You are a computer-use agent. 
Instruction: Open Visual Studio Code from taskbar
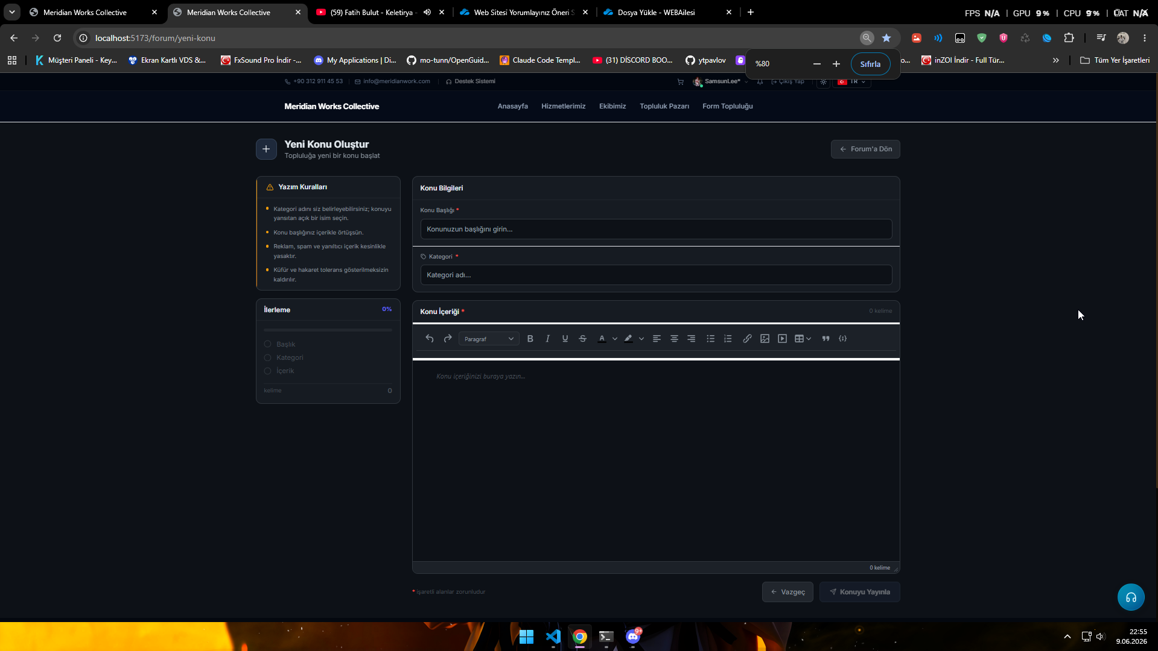tap(553, 637)
